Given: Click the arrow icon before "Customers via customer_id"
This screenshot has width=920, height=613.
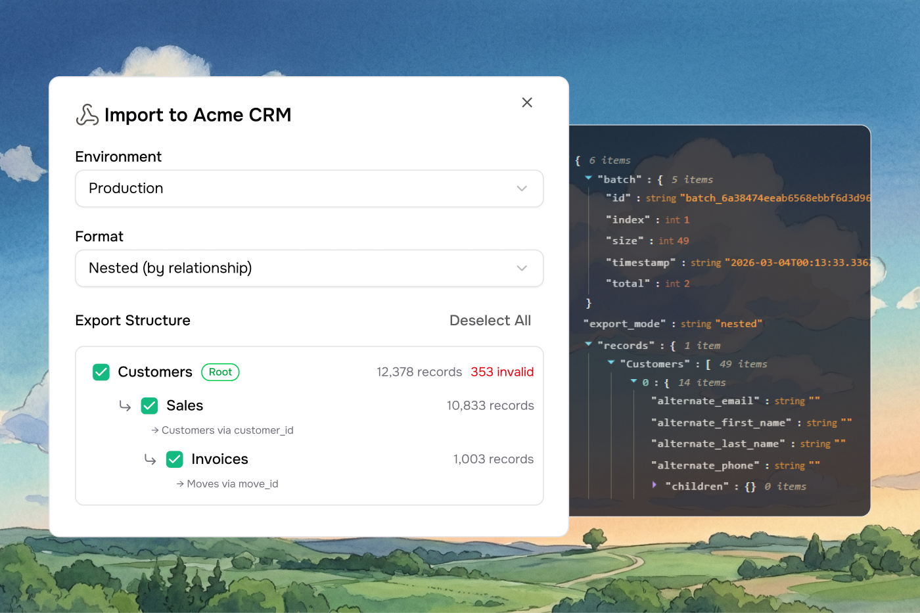Looking at the screenshot, I should 156,430.
